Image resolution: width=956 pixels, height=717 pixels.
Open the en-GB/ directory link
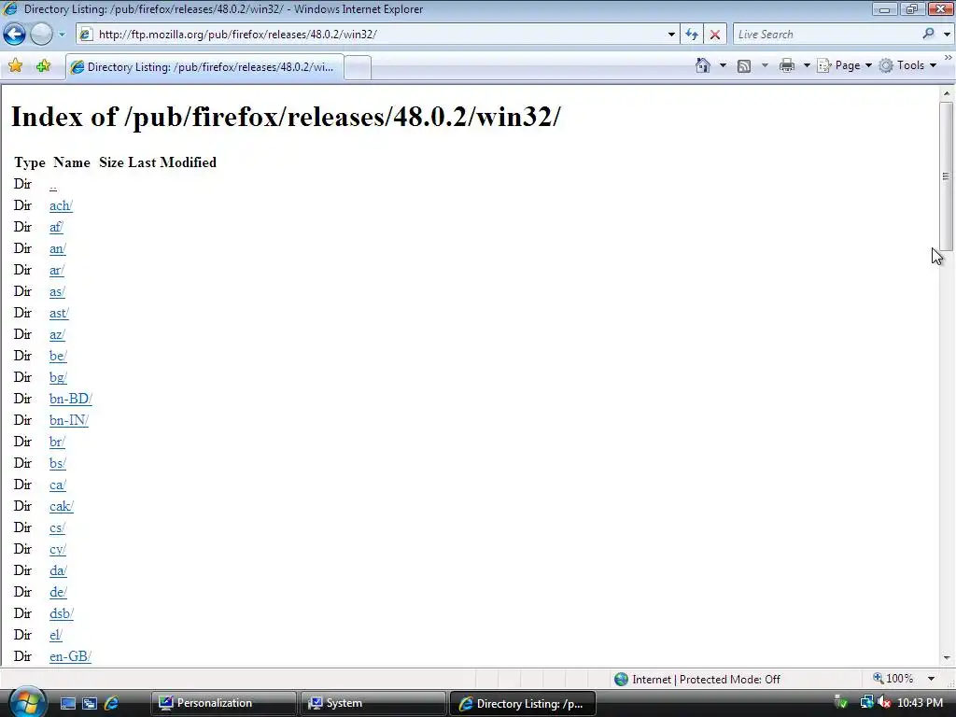coord(70,656)
